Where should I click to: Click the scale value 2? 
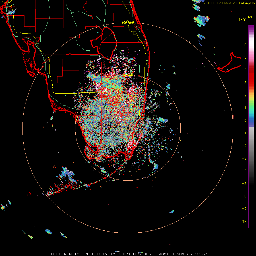(x=245, y=95)
